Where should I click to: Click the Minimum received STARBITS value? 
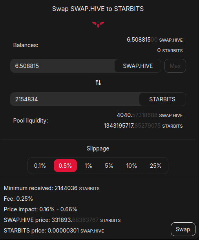tap(77, 188)
